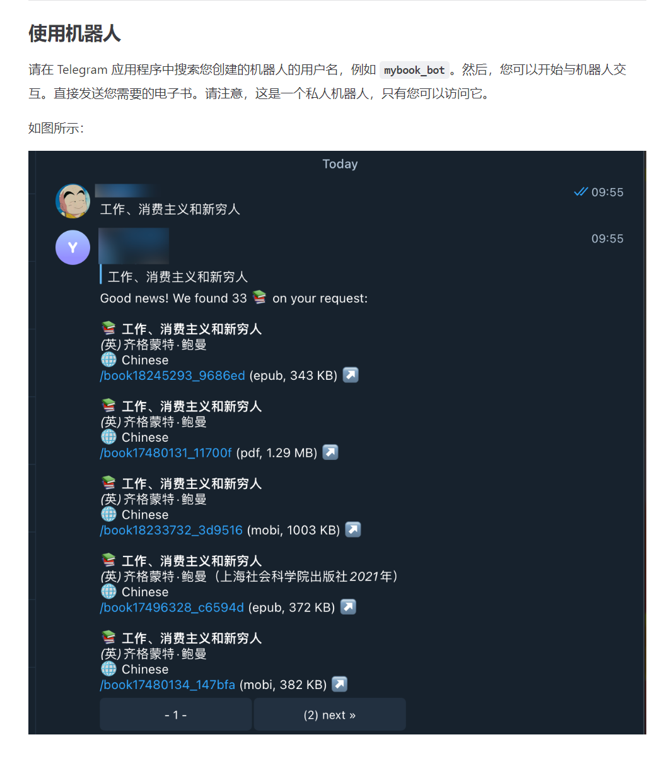Click the arrow icon after pdf 1.29 MB

point(330,452)
